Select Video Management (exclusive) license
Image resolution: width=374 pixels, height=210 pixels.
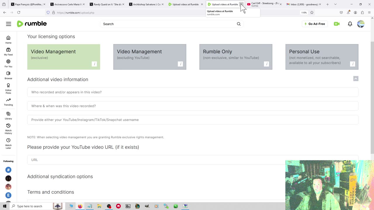(x=64, y=57)
